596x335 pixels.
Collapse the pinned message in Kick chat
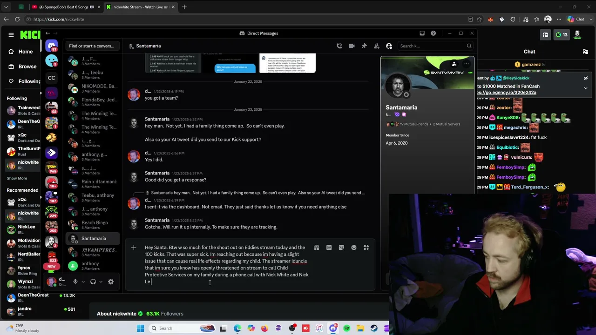[586, 88]
